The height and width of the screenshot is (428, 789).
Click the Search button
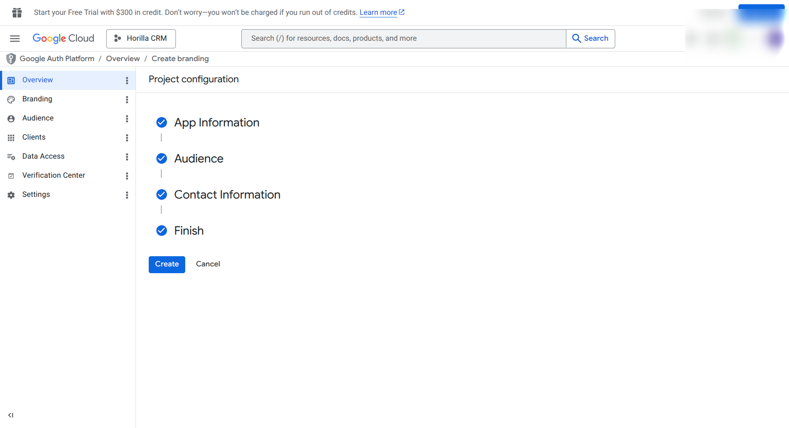(x=591, y=39)
